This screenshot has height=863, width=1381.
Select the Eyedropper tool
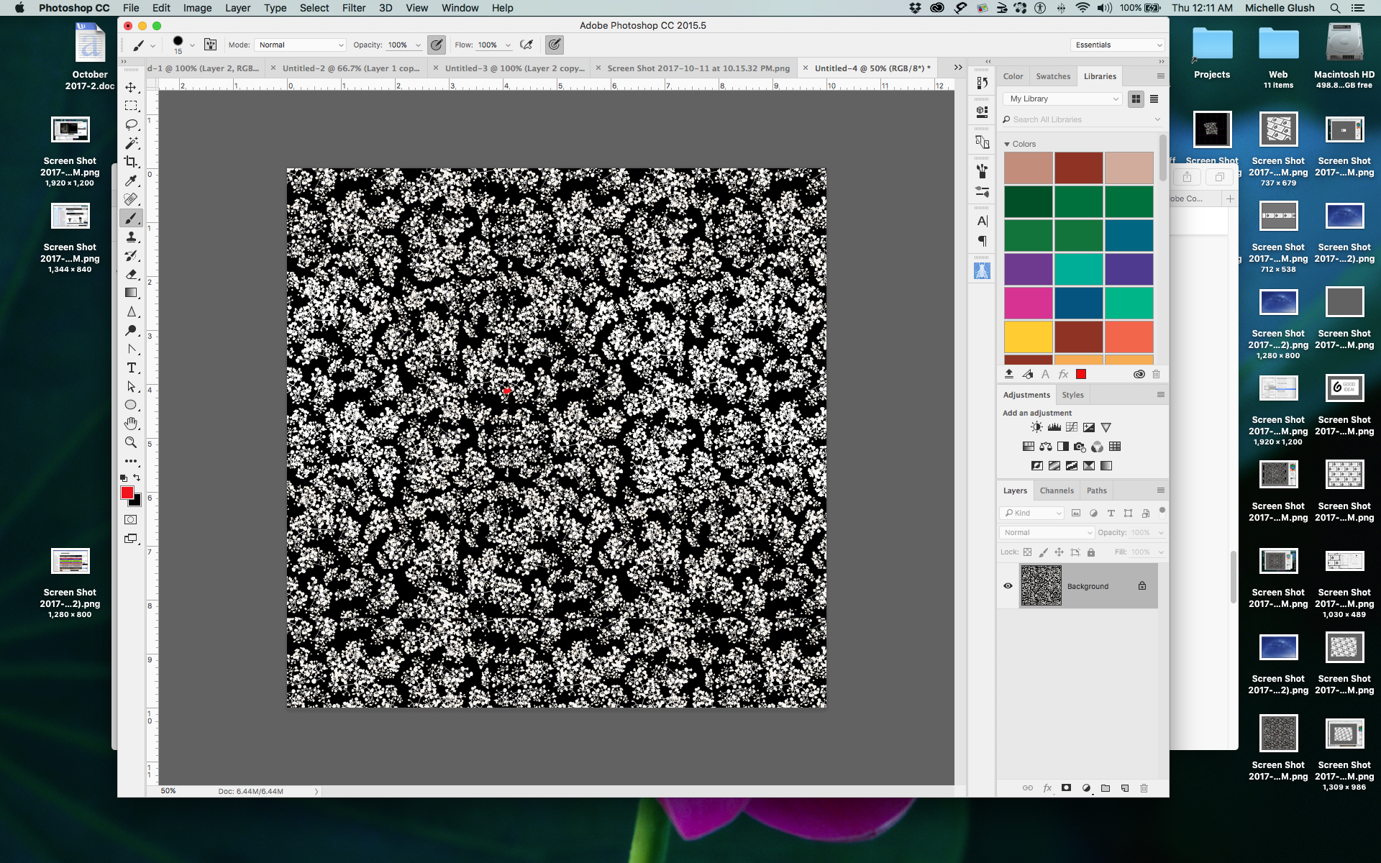[x=131, y=181]
